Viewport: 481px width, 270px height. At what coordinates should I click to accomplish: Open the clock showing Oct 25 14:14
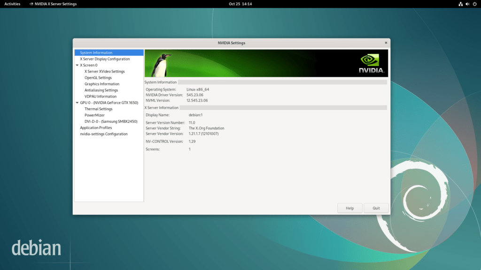(x=240, y=4)
